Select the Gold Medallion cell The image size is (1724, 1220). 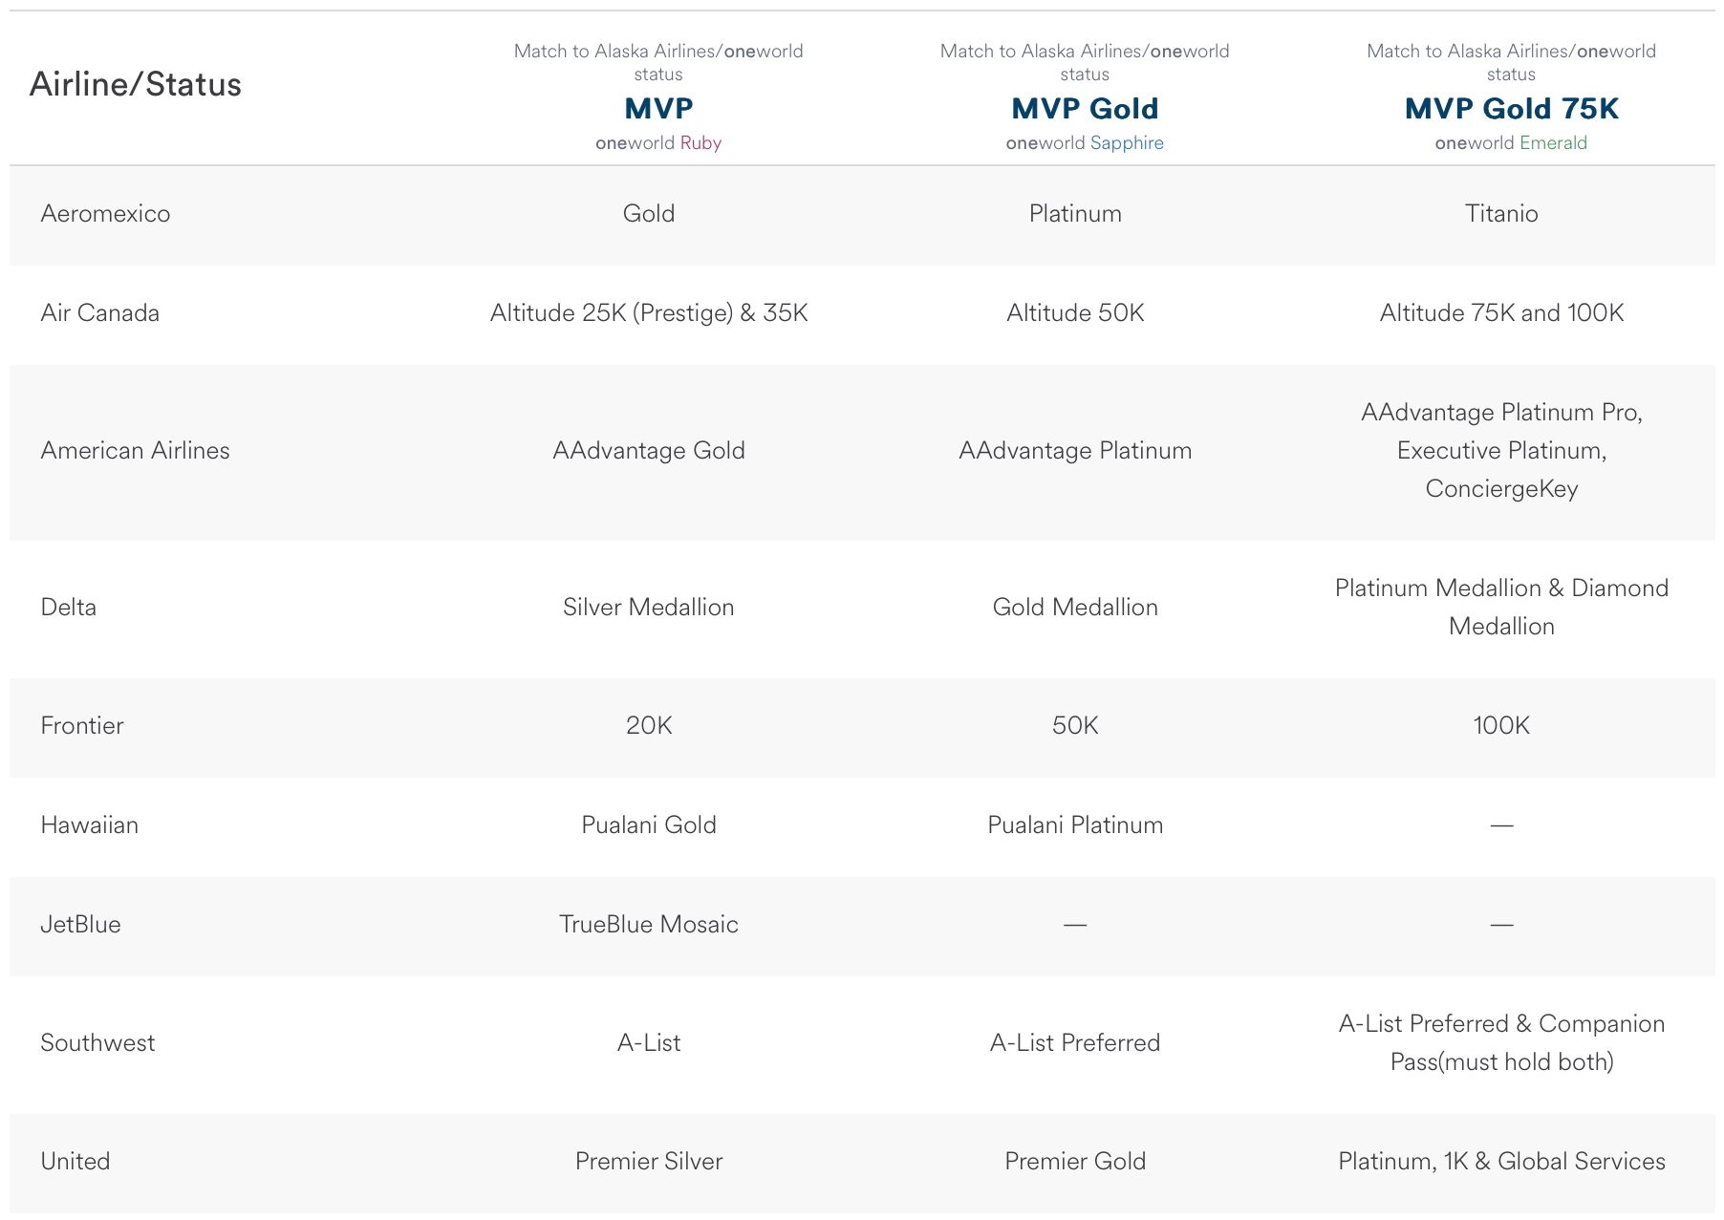tap(1075, 608)
